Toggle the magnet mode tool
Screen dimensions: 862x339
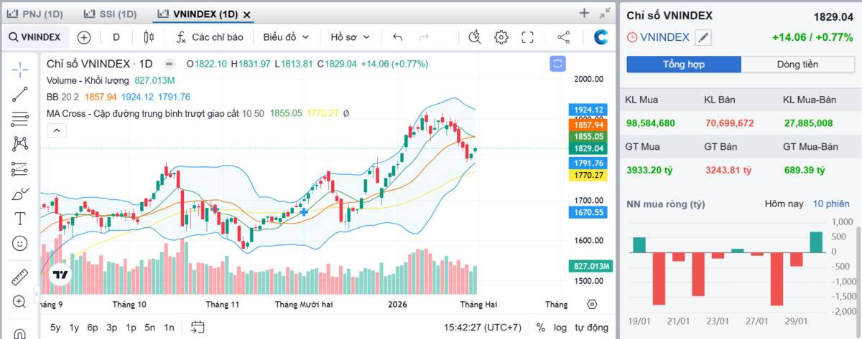(x=20, y=333)
